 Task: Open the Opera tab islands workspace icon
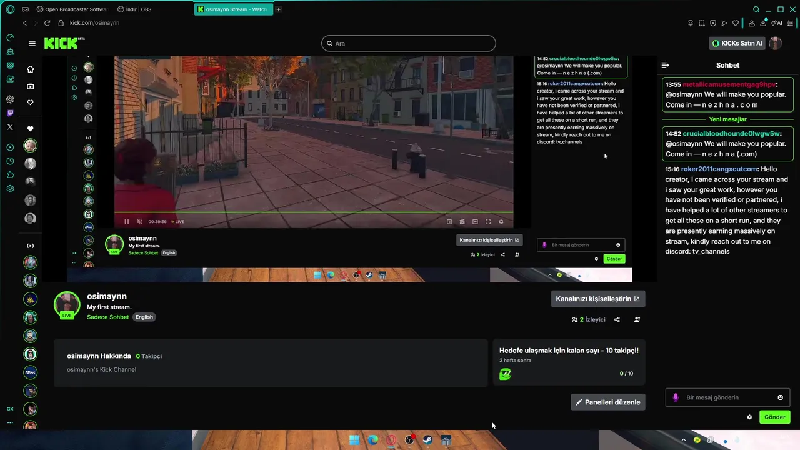click(25, 9)
